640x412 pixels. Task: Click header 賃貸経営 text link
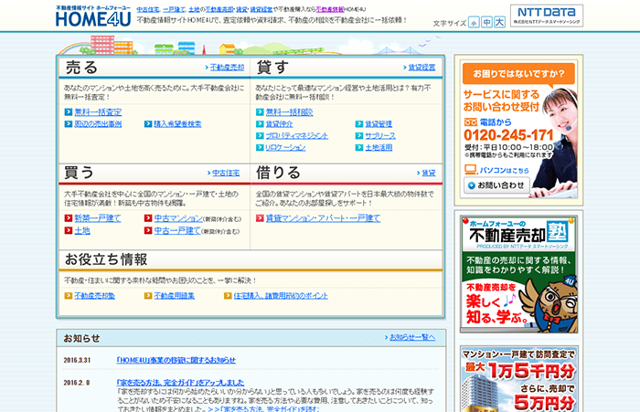point(261,9)
